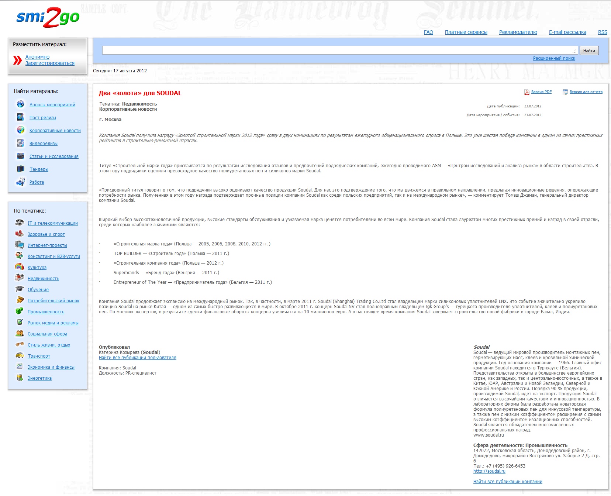Click the Консалтинг и B2B-услуги icon
The image size is (611, 496).
20,256
